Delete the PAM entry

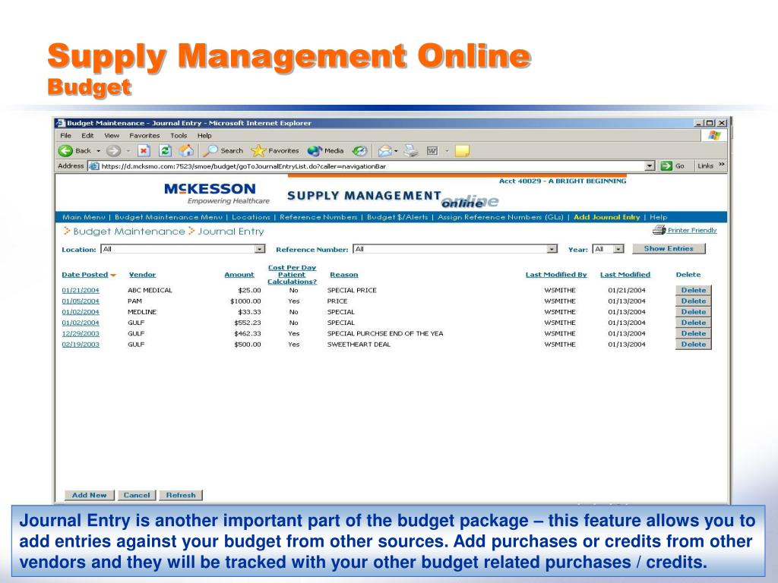(x=693, y=301)
